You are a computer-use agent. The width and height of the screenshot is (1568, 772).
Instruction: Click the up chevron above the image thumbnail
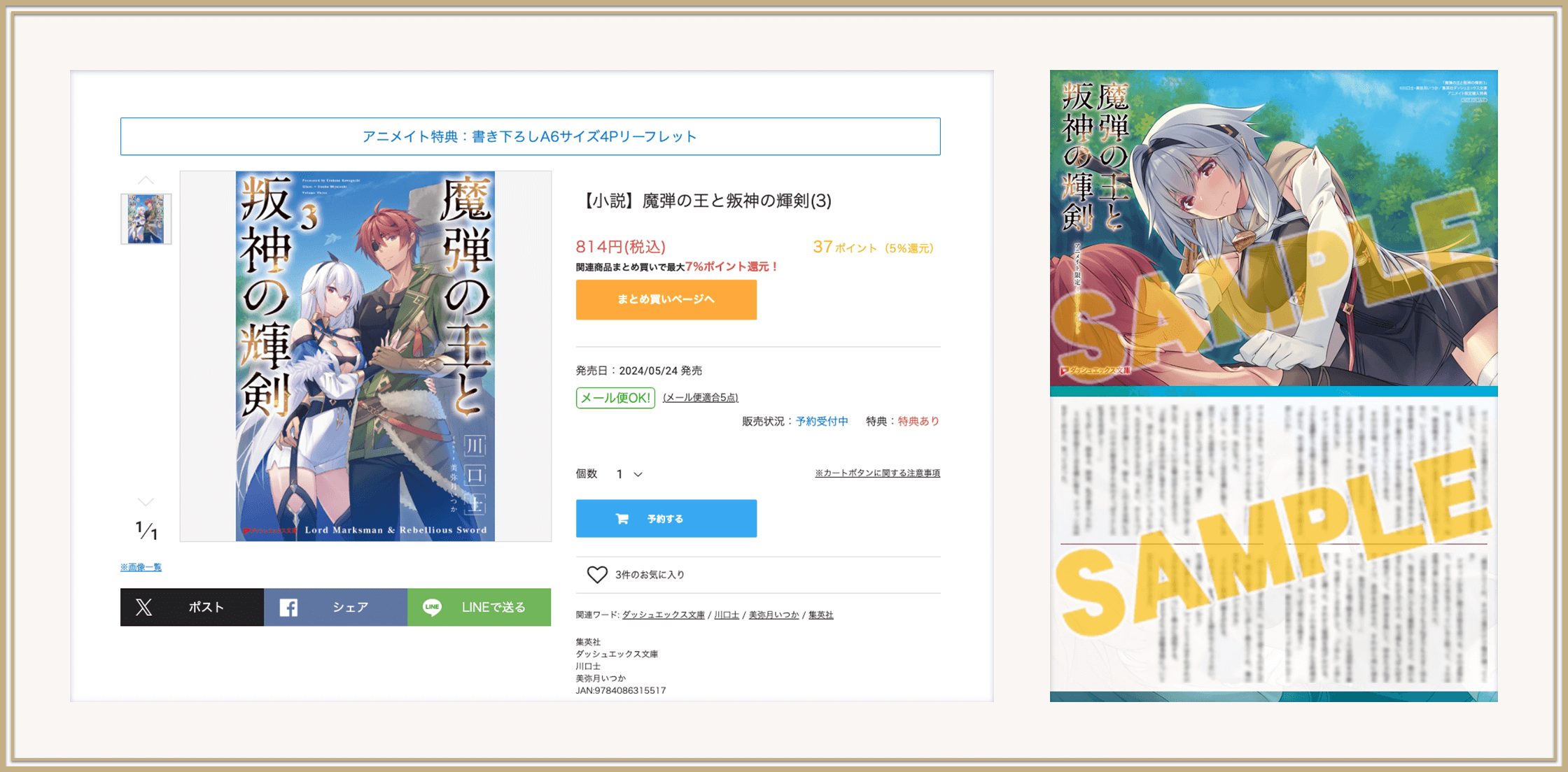[146, 179]
